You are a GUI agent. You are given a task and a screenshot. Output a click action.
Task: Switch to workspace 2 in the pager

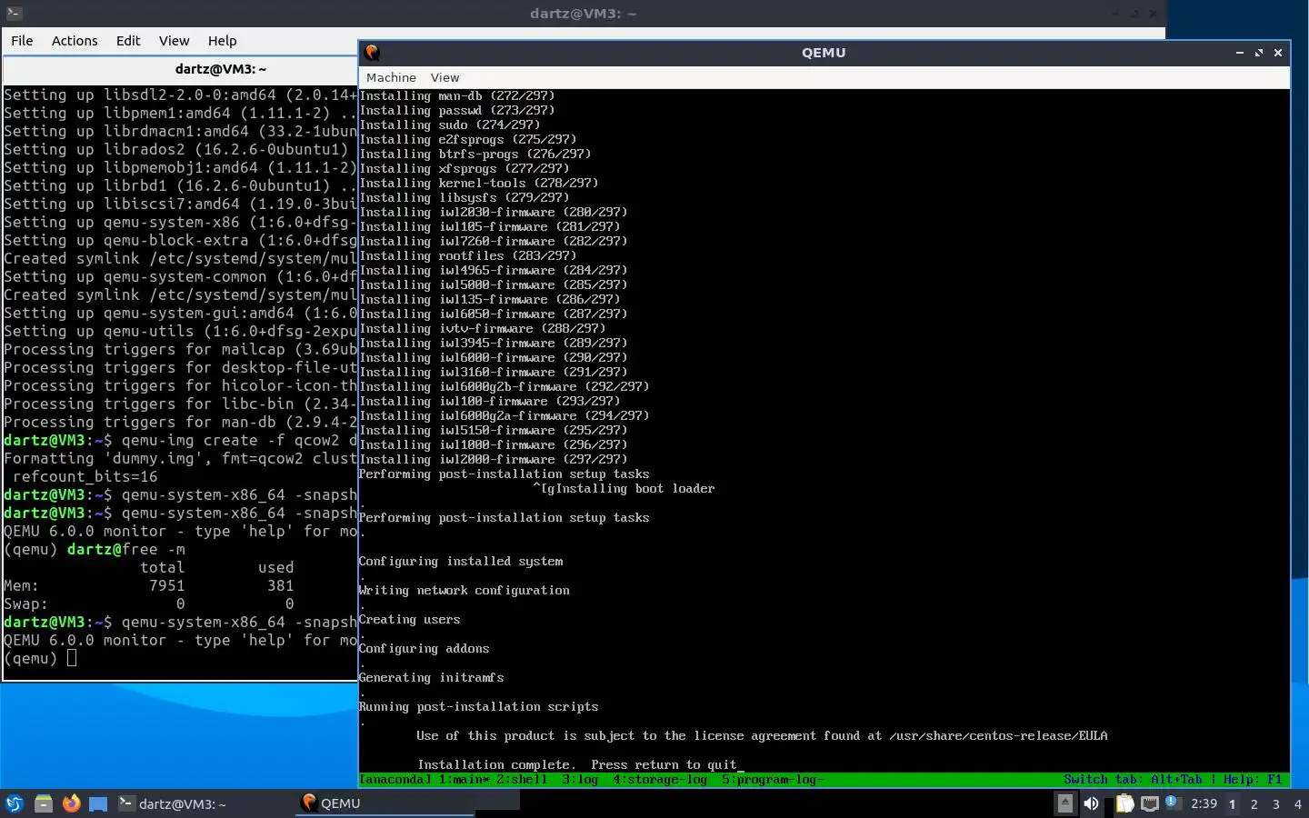(1254, 804)
